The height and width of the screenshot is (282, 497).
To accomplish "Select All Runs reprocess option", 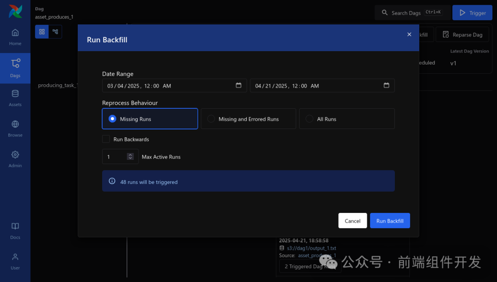I will [x=347, y=119].
